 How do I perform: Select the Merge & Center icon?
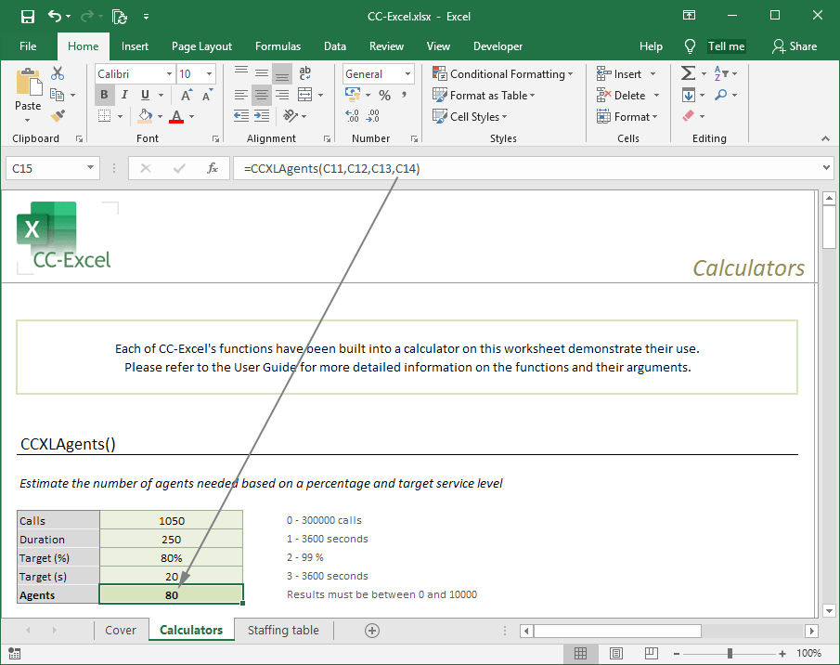[x=304, y=95]
